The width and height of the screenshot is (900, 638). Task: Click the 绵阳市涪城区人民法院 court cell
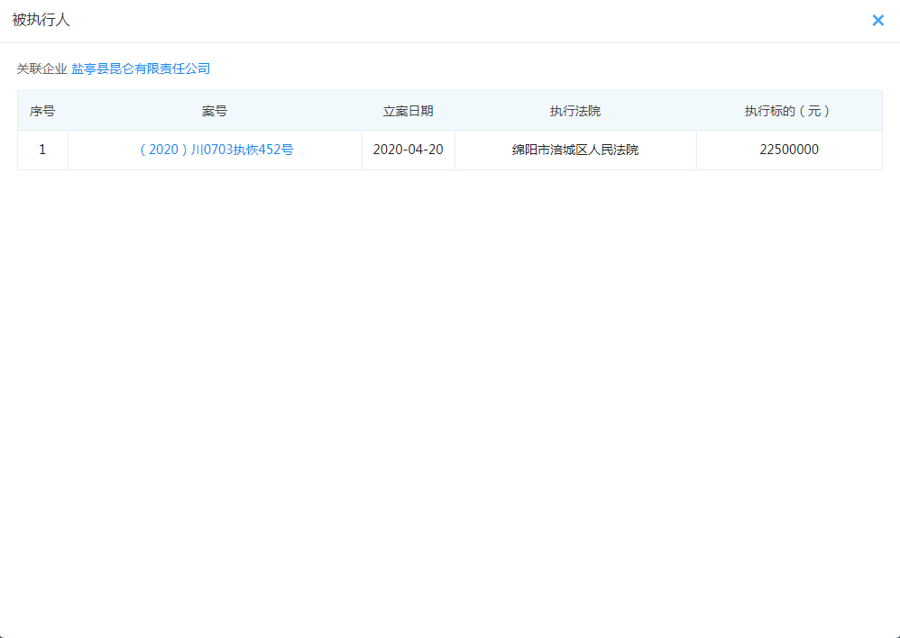(x=575, y=150)
